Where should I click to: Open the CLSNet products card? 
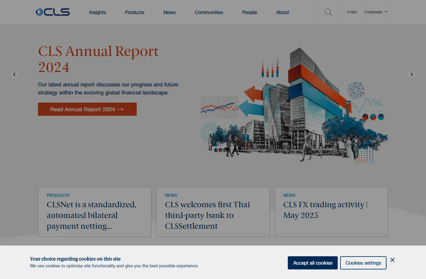click(95, 212)
